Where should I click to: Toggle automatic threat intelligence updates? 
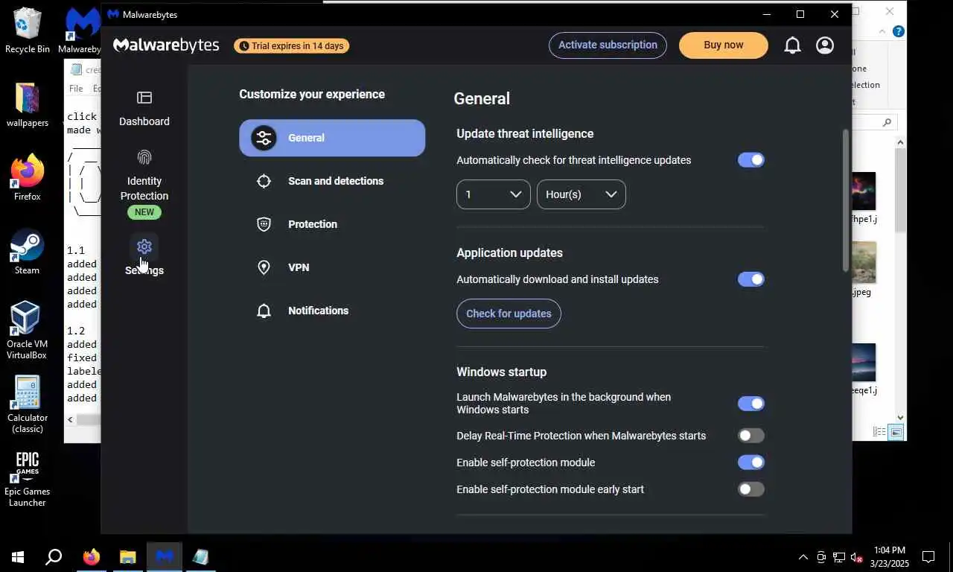click(750, 160)
